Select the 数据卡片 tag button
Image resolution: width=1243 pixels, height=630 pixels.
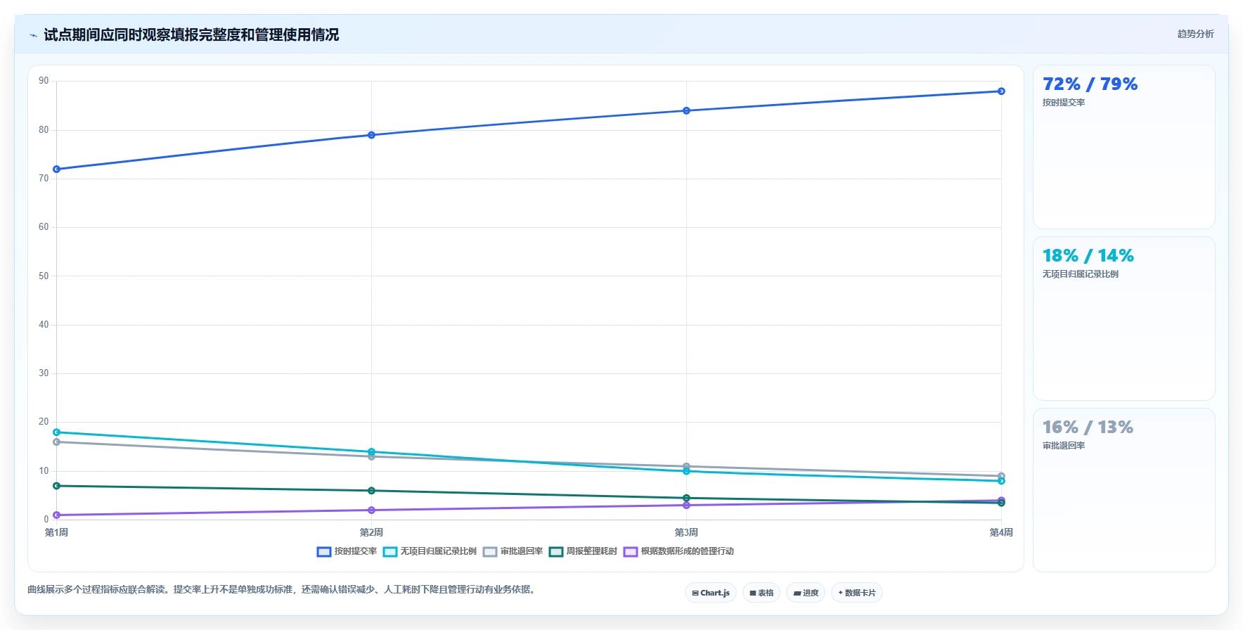pyautogui.click(x=857, y=593)
